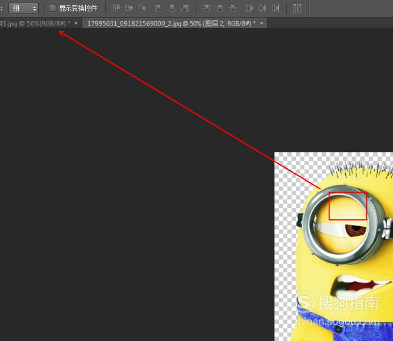
Task: Click Align horizontal centers icon
Action: pyautogui.click(x=172, y=8)
